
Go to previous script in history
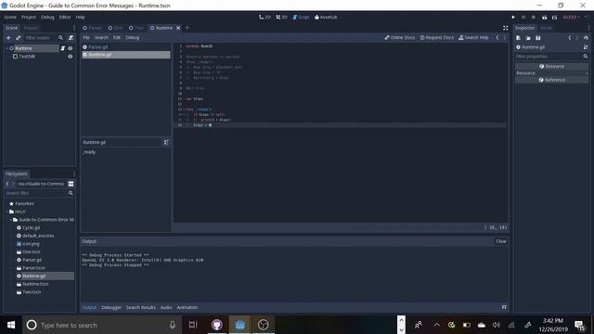[497, 37]
